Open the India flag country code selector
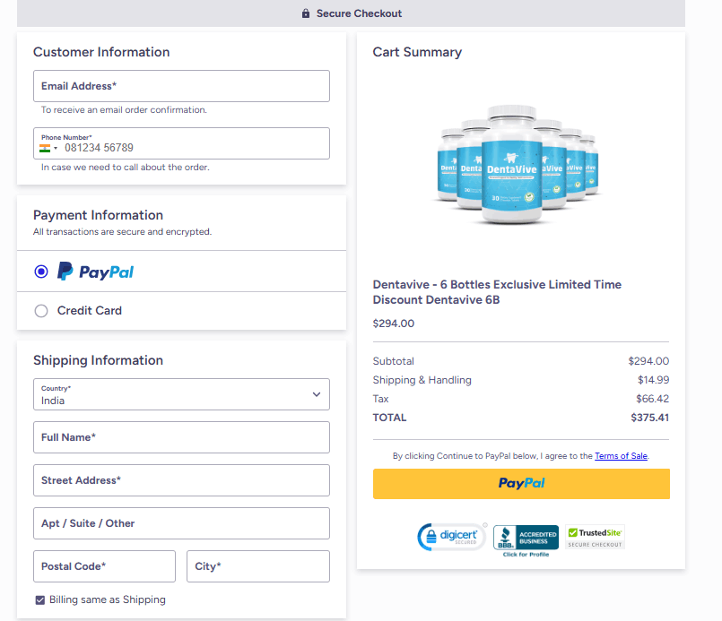 (x=48, y=148)
